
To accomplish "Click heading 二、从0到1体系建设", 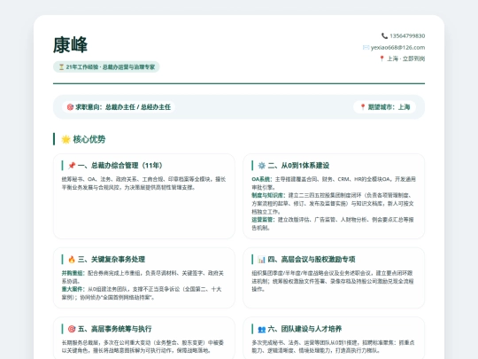I will 298,166.
